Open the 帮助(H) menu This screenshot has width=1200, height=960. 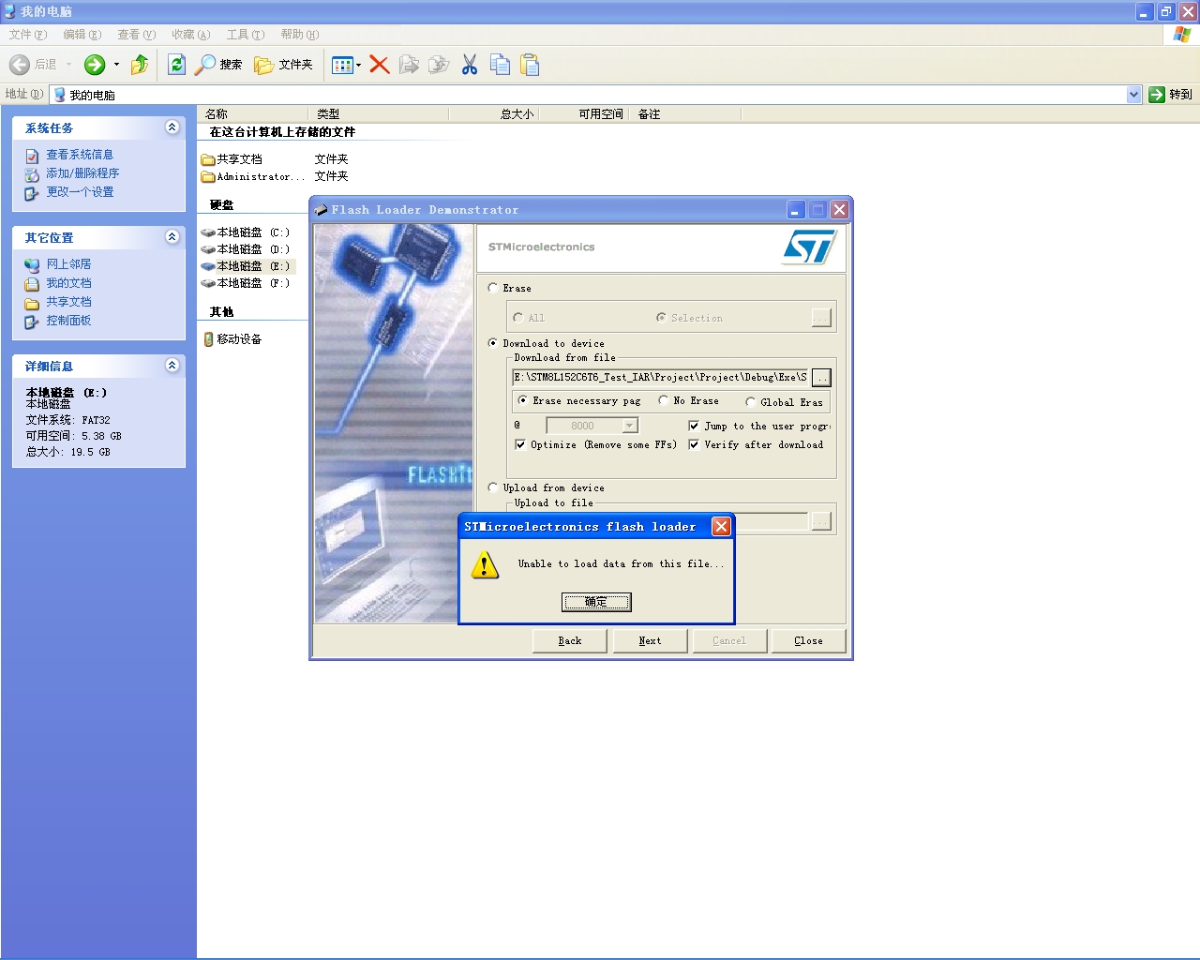(300, 35)
